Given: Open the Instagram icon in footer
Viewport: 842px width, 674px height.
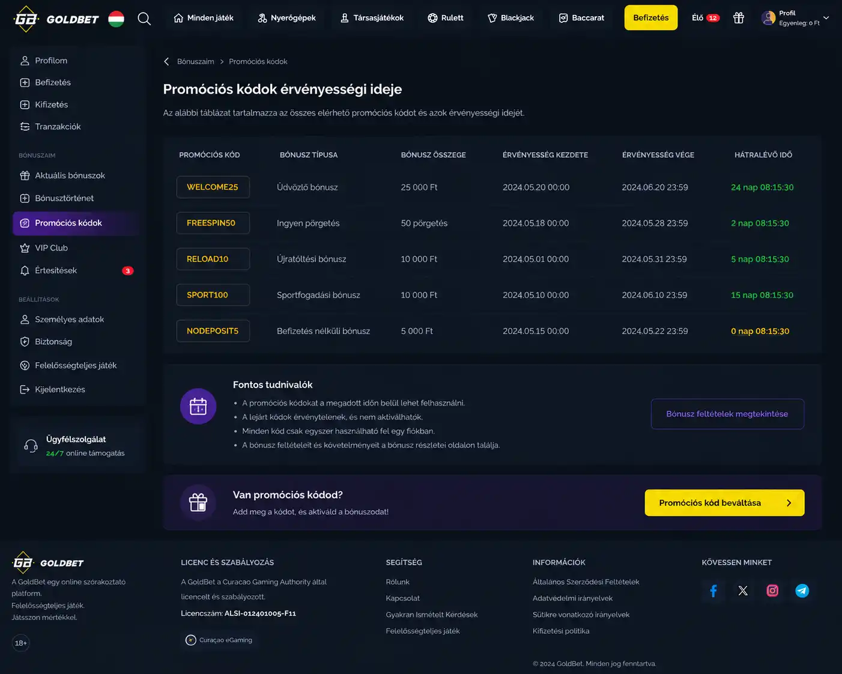Looking at the screenshot, I should pyautogui.click(x=772, y=591).
